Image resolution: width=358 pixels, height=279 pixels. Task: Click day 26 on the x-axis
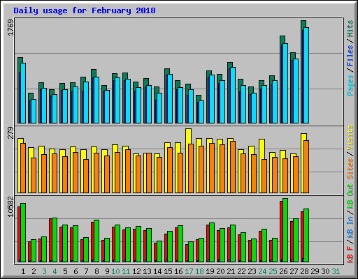click(283, 271)
